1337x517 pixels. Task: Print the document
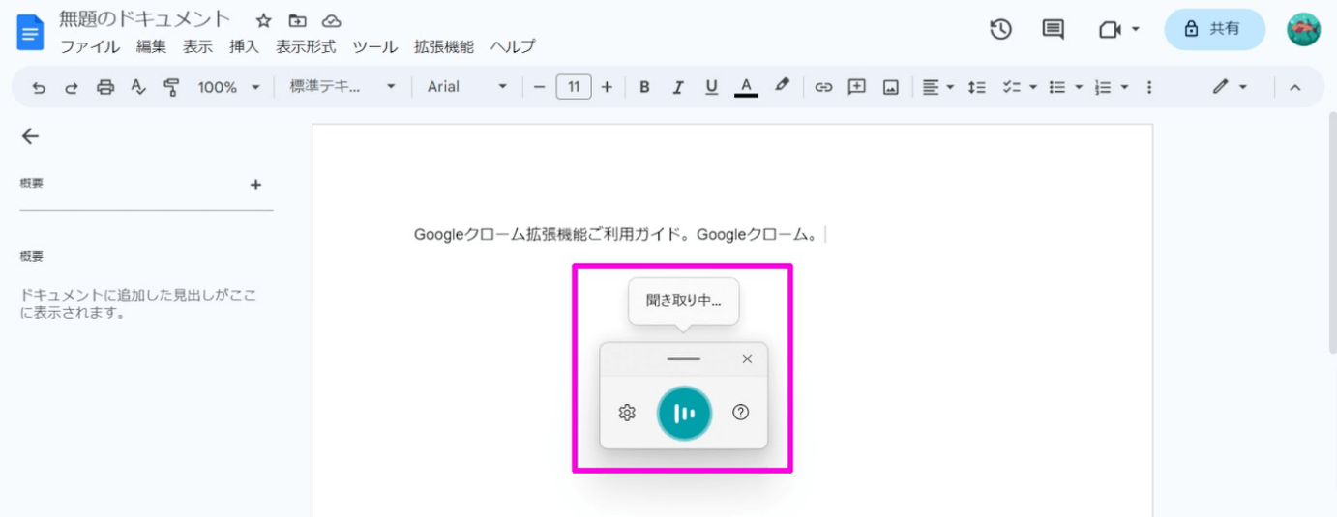[105, 87]
